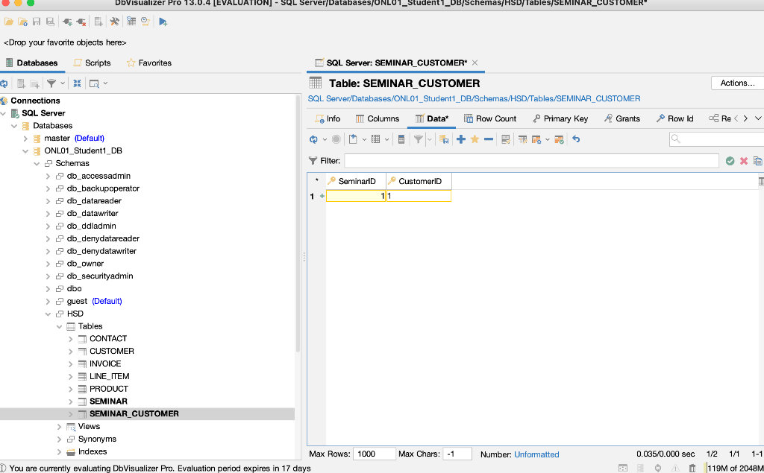Image resolution: width=764 pixels, height=473 pixels.
Task: Apply the filter using green checkmark icon
Action: point(730,161)
